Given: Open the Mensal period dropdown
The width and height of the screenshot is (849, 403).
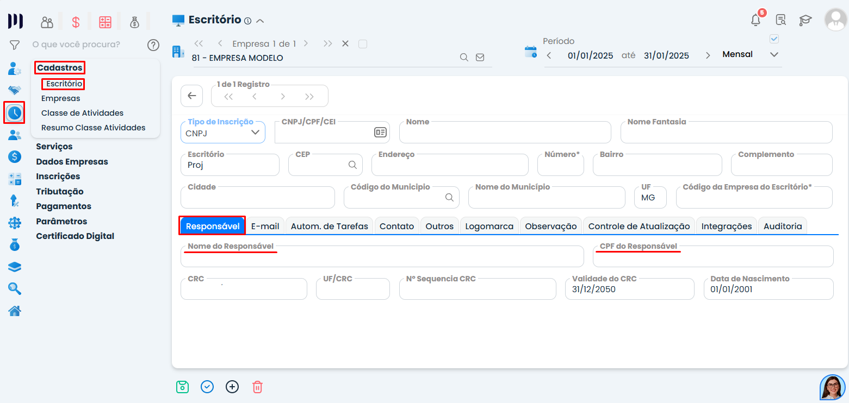Looking at the screenshot, I should (x=751, y=55).
